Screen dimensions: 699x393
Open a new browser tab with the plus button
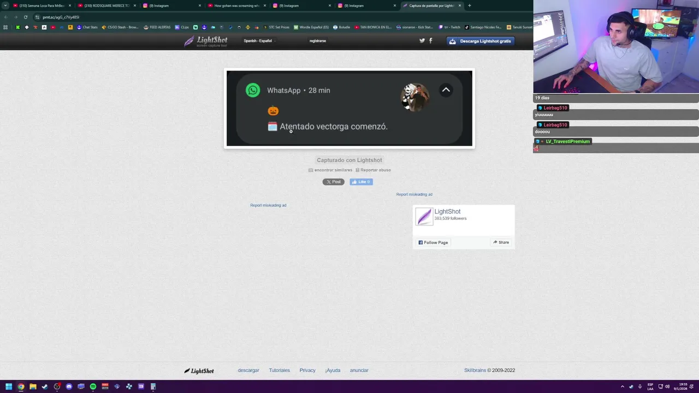tap(470, 5)
